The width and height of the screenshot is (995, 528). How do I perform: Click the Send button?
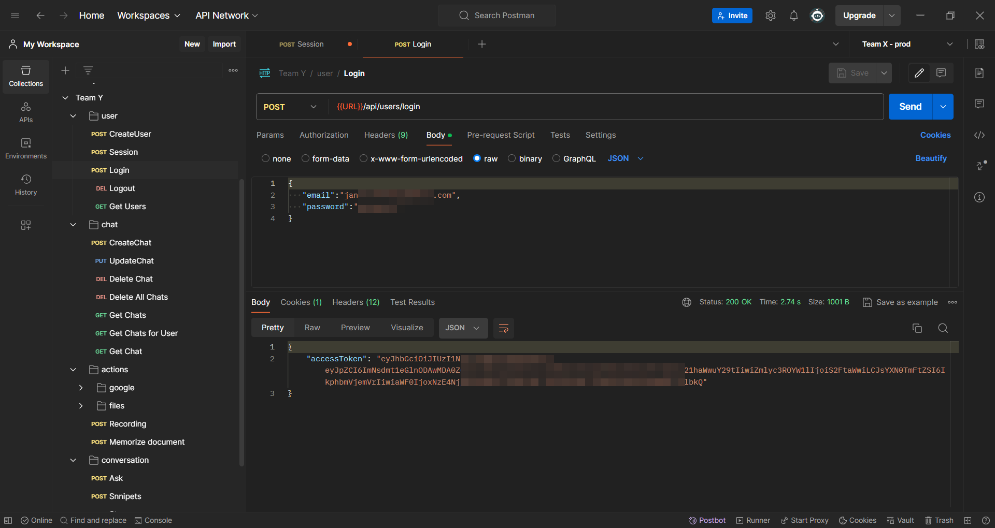(x=910, y=107)
